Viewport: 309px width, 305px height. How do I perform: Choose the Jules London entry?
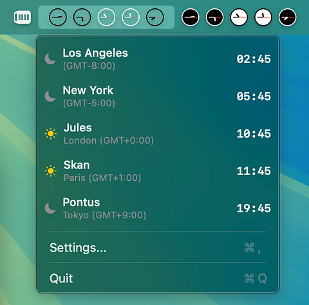tap(158, 134)
